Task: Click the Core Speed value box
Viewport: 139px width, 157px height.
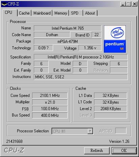Action: pos(50,96)
